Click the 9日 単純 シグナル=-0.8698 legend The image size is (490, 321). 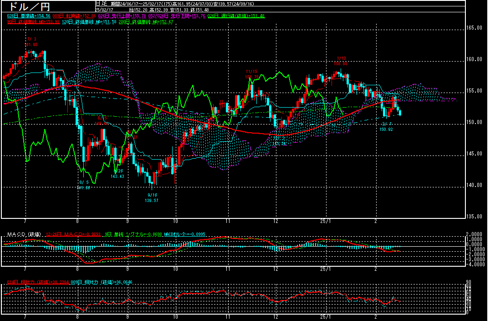[133, 234]
